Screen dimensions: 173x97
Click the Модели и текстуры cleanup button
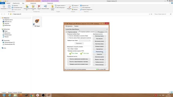[99, 60]
